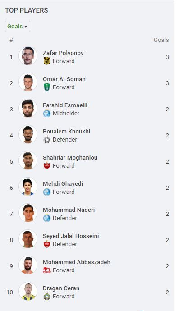Click Mohammad Abbaszadeh's red tractor club logo
Image resolution: width=179 pixels, height=311 pixels.
[47, 270]
